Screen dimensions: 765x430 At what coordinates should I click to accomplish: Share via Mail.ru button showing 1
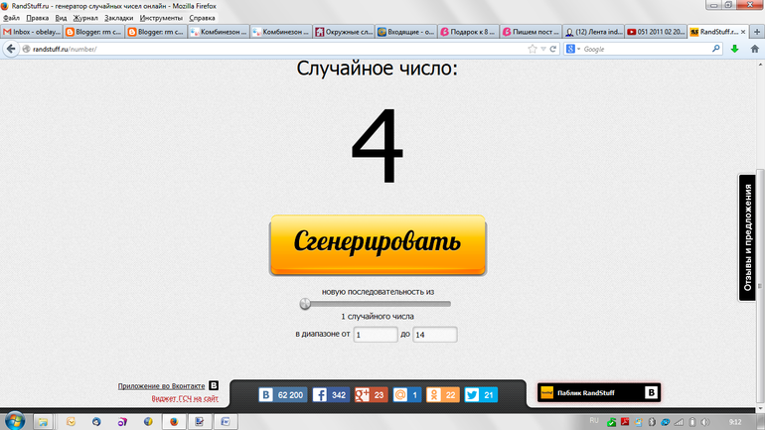[x=407, y=394]
